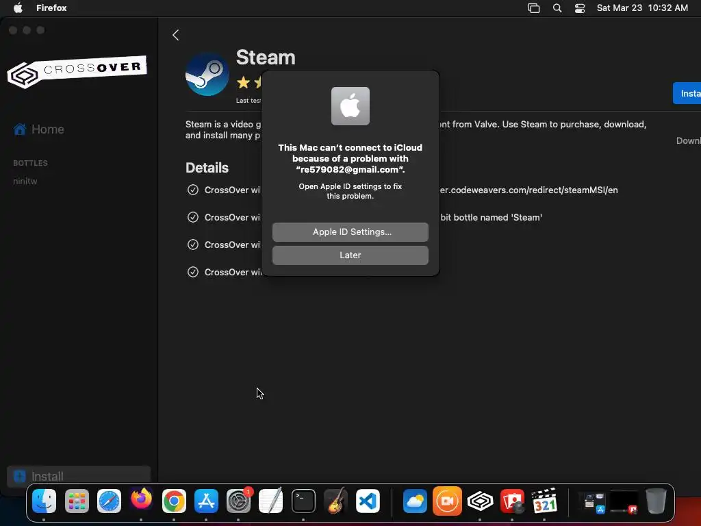This screenshot has height=526, width=701.
Task: Click the third CrossOver details checkmark
Action: pyautogui.click(x=192, y=245)
